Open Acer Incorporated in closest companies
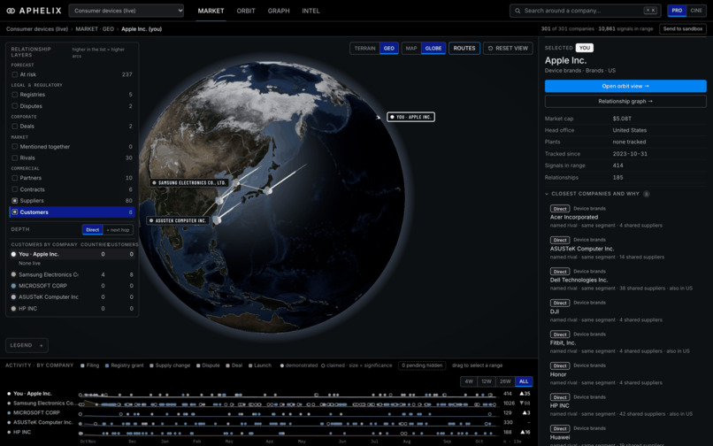This screenshot has width=713, height=446. tap(574, 217)
